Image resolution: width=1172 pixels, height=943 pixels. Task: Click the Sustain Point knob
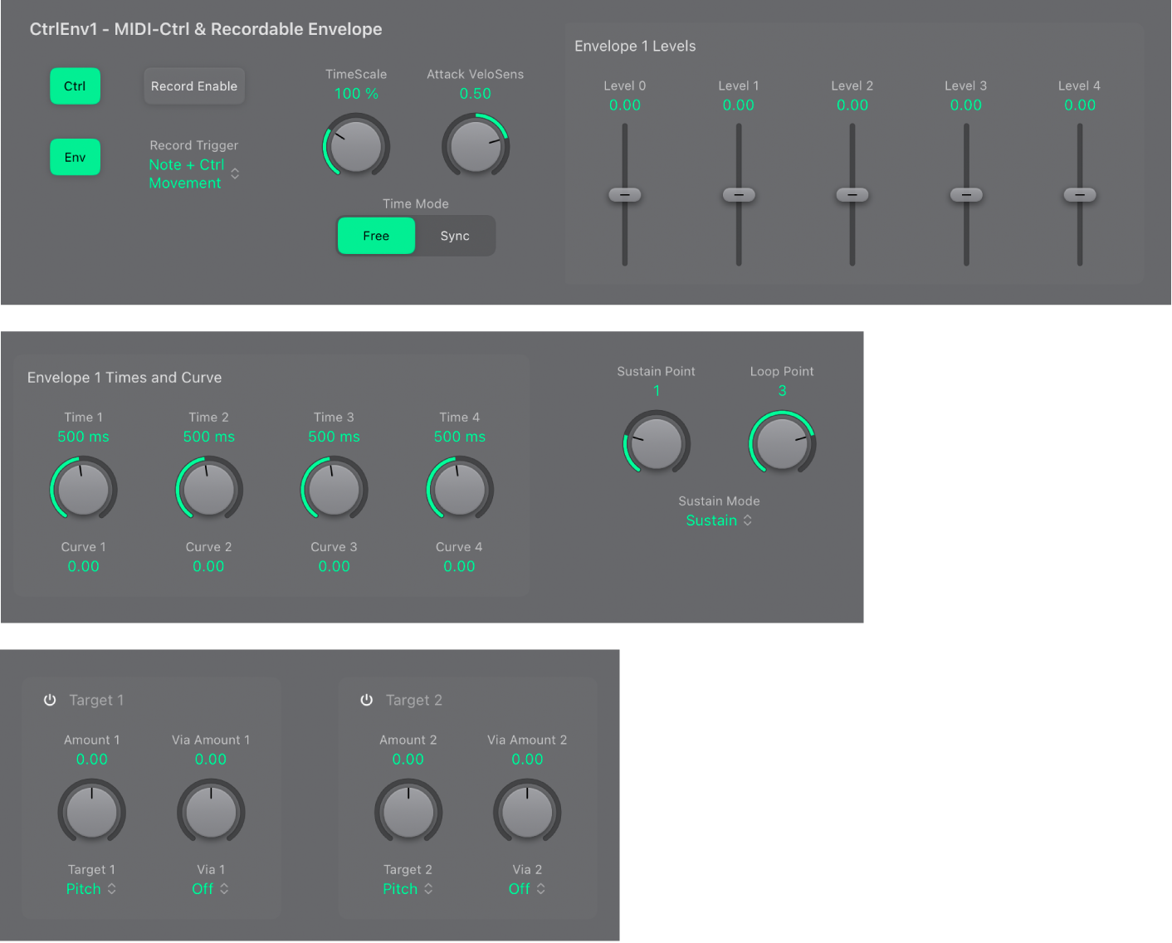[x=657, y=442]
